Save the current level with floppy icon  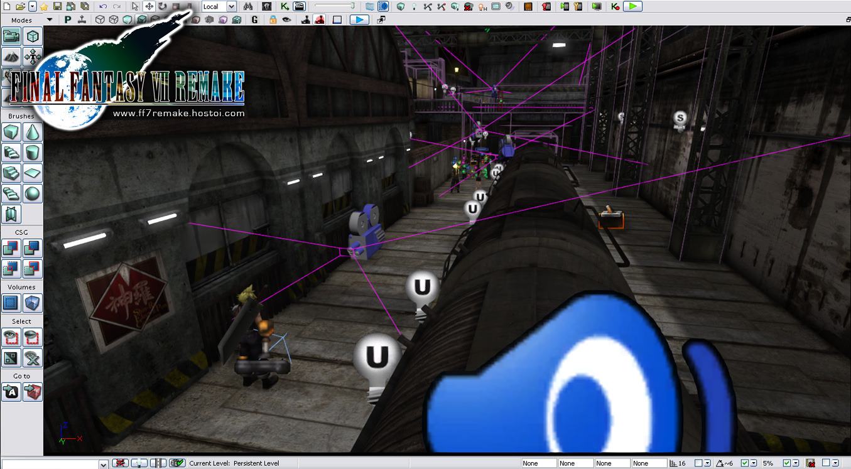click(x=57, y=7)
